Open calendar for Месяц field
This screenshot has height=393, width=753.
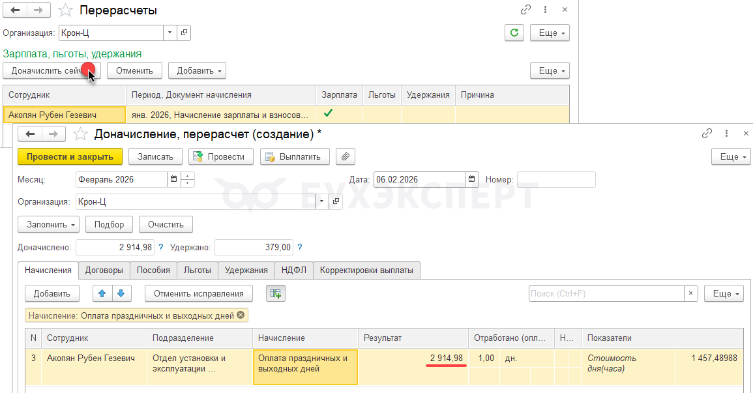[174, 179]
